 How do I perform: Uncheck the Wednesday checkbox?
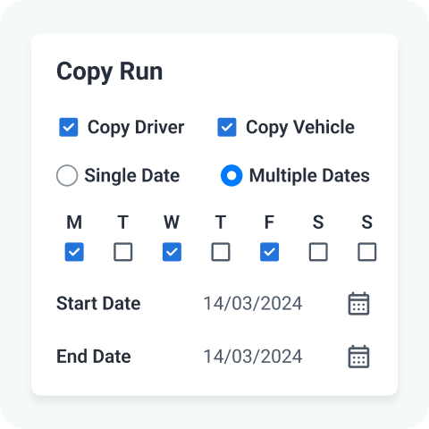click(x=172, y=252)
